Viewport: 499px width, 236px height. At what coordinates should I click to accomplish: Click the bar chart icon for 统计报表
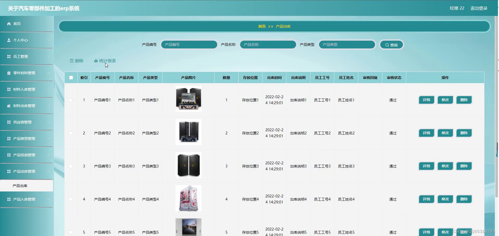click(96, 61)
